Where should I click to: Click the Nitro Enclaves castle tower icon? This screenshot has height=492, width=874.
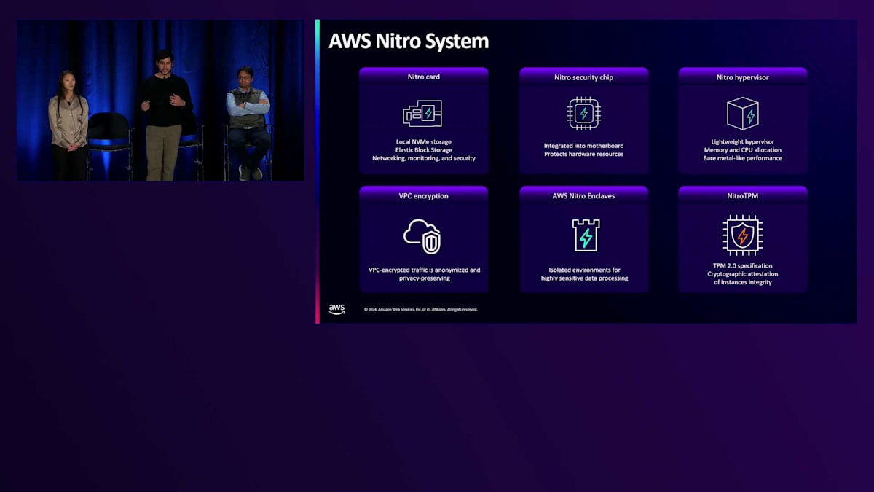[586, 235]
